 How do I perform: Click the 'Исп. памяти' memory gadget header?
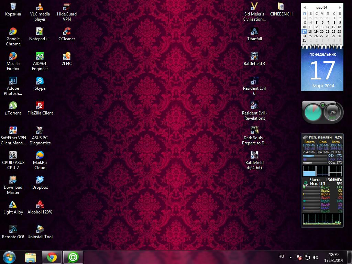[322, 137]
